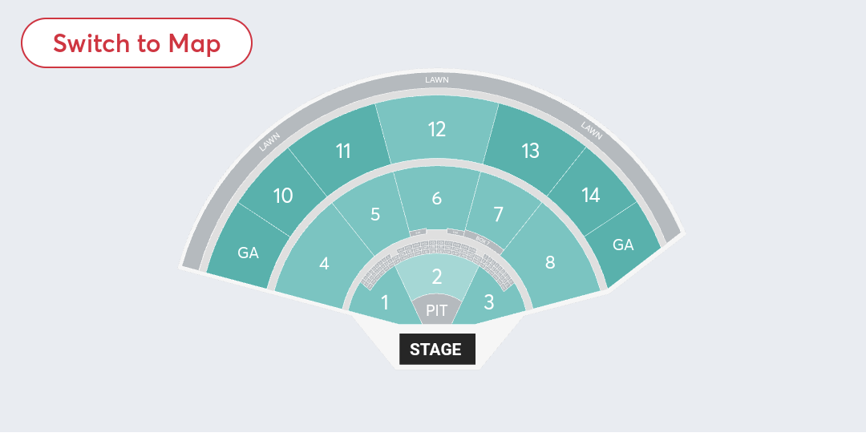Pick section 1 near the stage

pos(385,303)
